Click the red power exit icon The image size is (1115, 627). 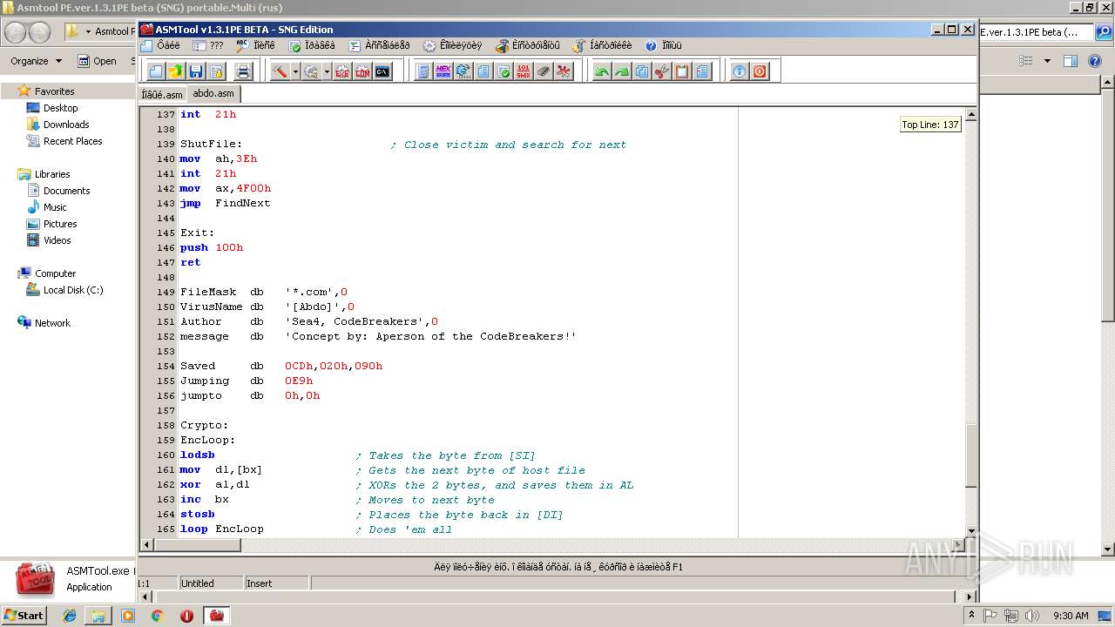tap(760, 71)
